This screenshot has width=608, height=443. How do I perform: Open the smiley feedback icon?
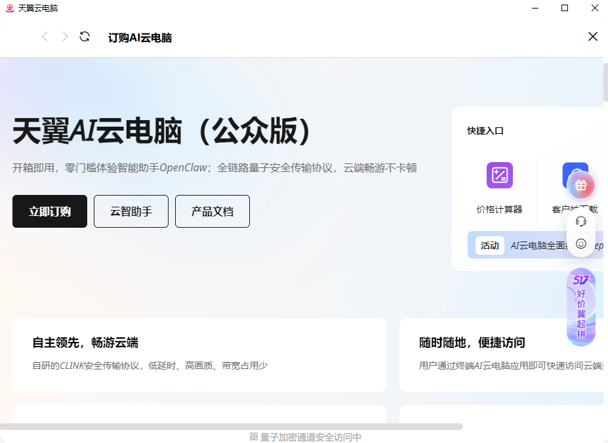(580, 243)
